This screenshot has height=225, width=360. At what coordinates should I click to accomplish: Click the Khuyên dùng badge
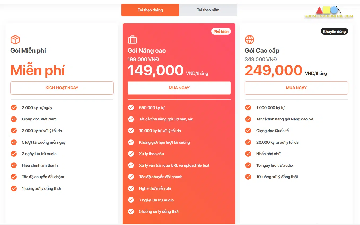click(334, 31)
